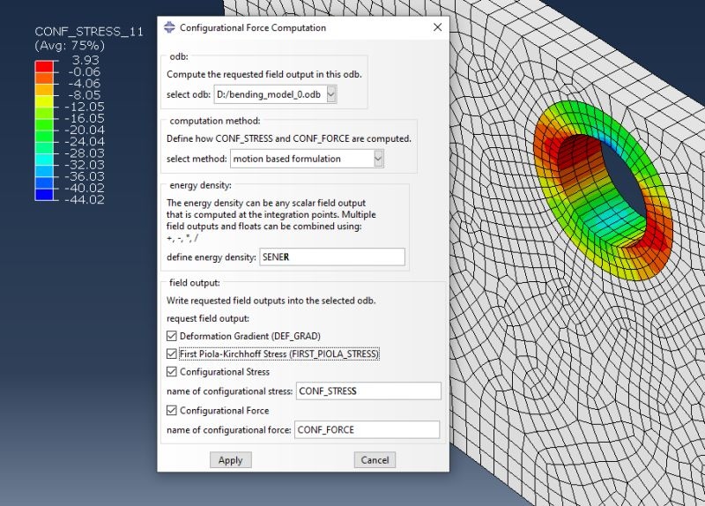Click the CONF_STRESS_11 legend title
The image size is (705, 506).
tap(89, 32)
